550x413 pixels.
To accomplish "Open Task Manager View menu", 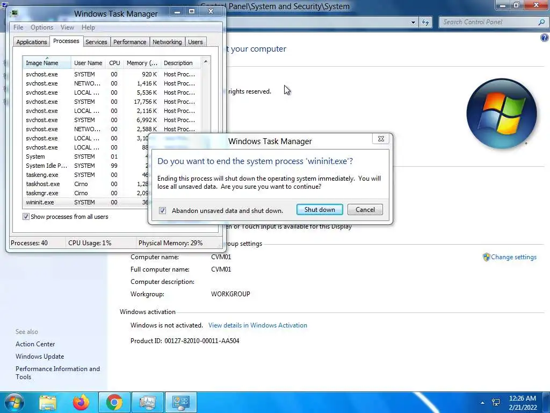I will [67, 27].
